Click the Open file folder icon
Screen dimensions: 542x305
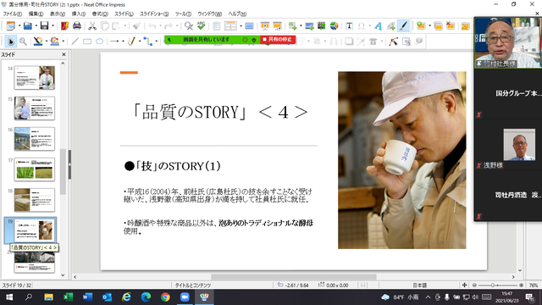(27, 26)
